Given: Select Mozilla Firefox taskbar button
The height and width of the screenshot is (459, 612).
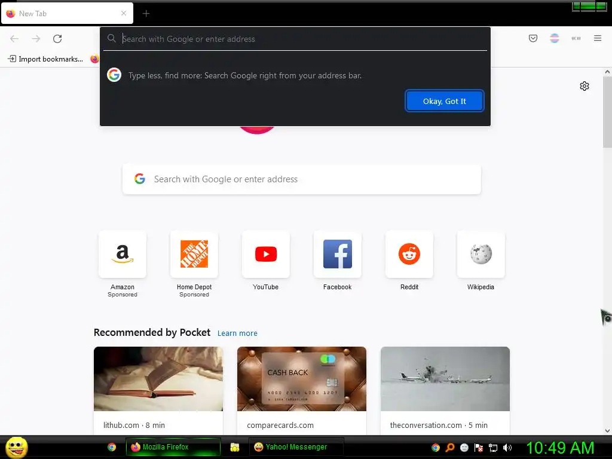Looking at the screenshot, I should pyautogui.click(x=173, y=447).
